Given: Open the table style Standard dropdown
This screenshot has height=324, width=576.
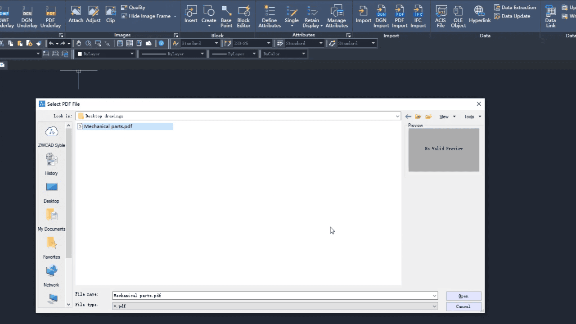Looking at the screenshot, I should click(321, 43).
